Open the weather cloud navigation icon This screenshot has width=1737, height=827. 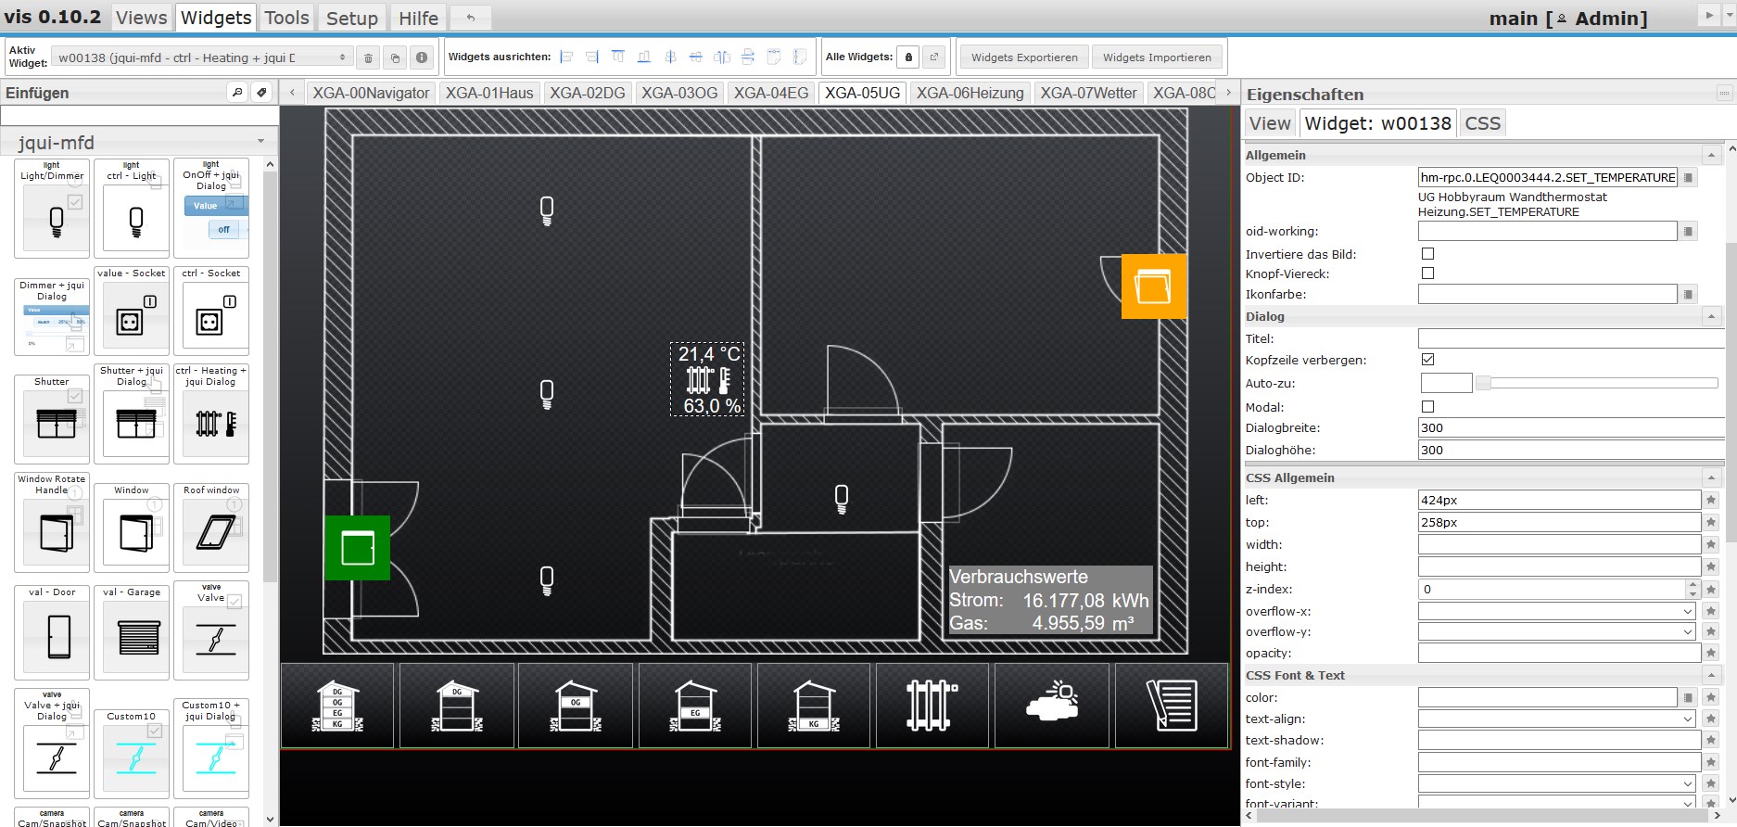(x=1052, y=706)
